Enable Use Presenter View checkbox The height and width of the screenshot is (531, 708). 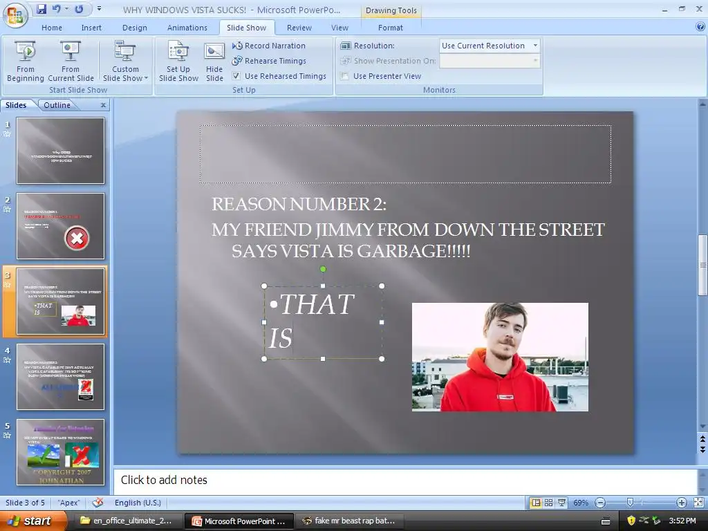pos(344,76)
